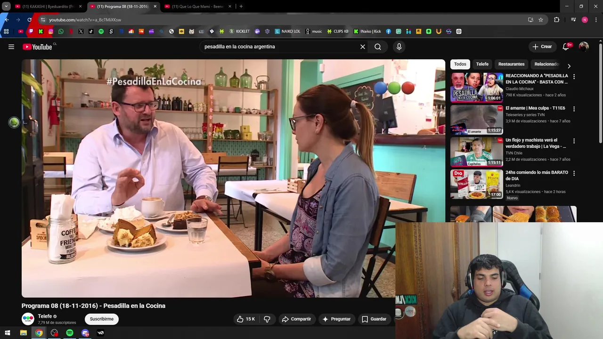Open Telefe channel avatar
The height and width of the screenshot is (339, 603).
click(28, 319)
